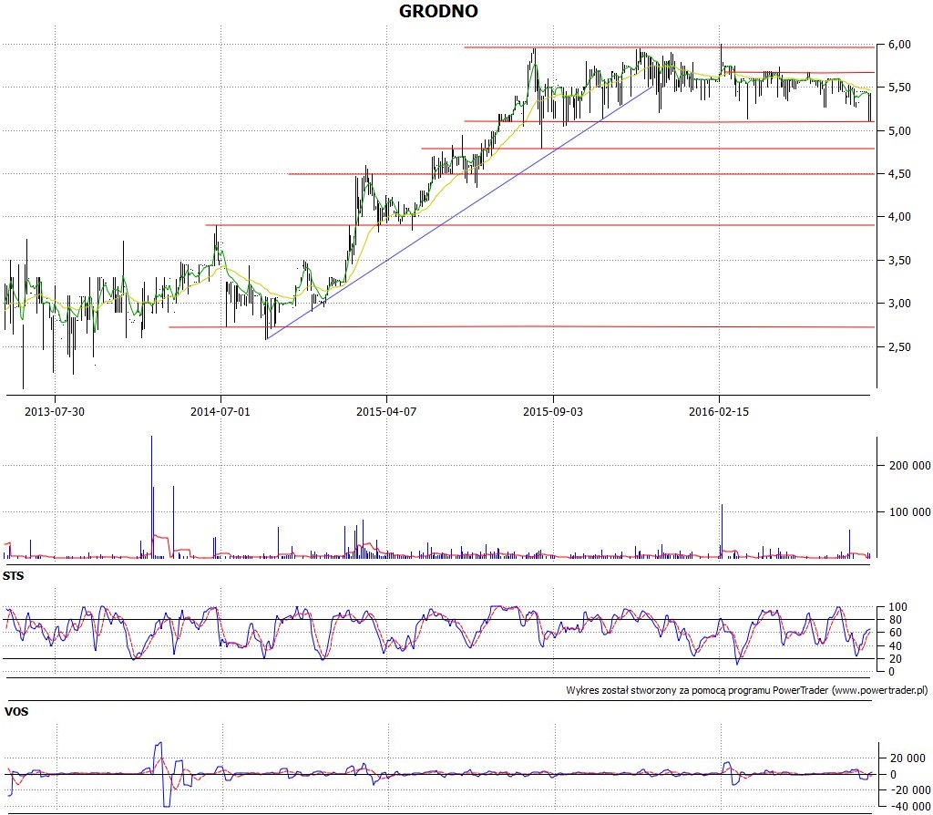Click the 5,00 price axis label
Viewport: 933px width, 815px height.
(x=899, y=131)
